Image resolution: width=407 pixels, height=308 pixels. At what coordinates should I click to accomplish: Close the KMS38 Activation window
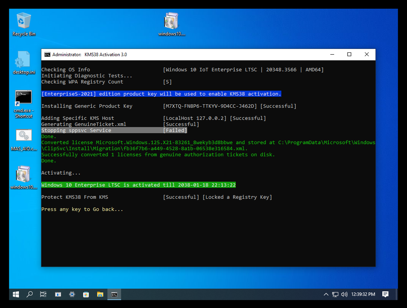pos(367,54)
